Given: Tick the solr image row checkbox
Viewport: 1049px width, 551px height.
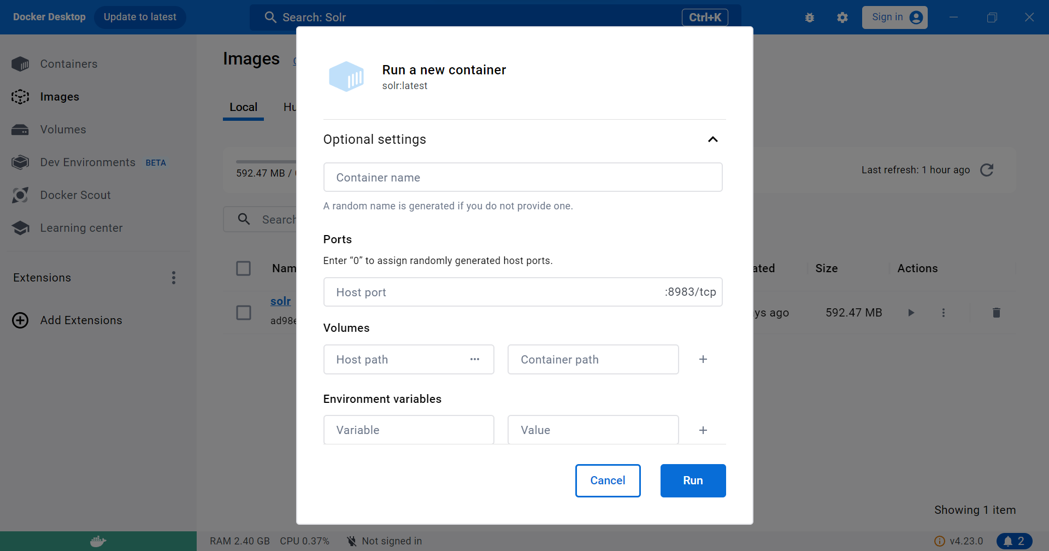Looking at the screenshot, I should click(243, 313).
